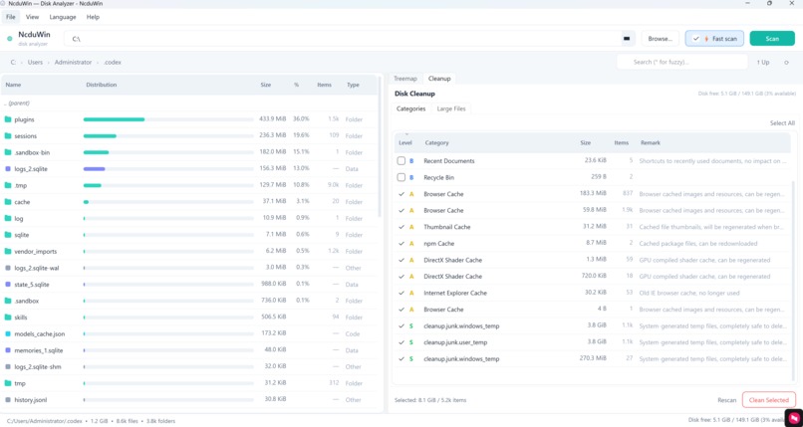Uncheck the npm Cache checkmark
The height and width of the screenshot is (427, 803).
pos(401,244)
